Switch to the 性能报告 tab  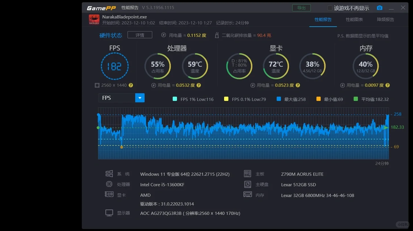[x=323, y=20]
